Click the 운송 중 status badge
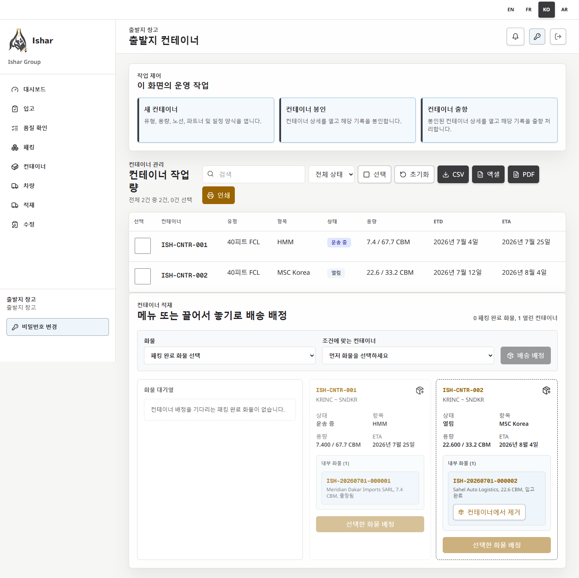The image size is (579, 578). click(339, 243)
